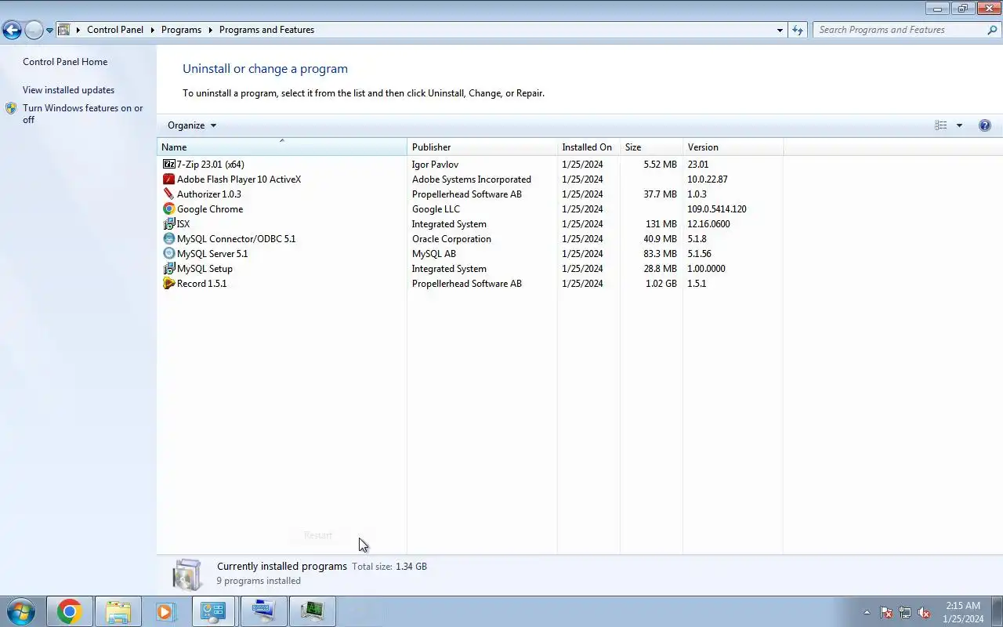Click the search magnifier icon
1003x627 pixels.
(992, 30)
